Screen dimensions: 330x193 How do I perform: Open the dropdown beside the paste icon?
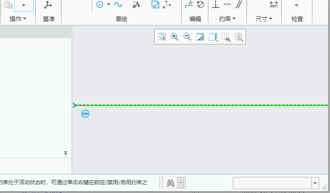pos(24,5)
